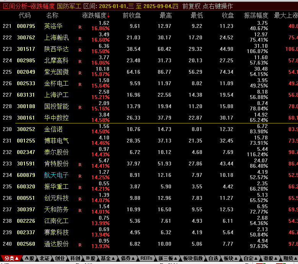Expand the 板块 tab menu
This screenshot has height=264, width=298.
pyautogui.click(x=231, y=258)
